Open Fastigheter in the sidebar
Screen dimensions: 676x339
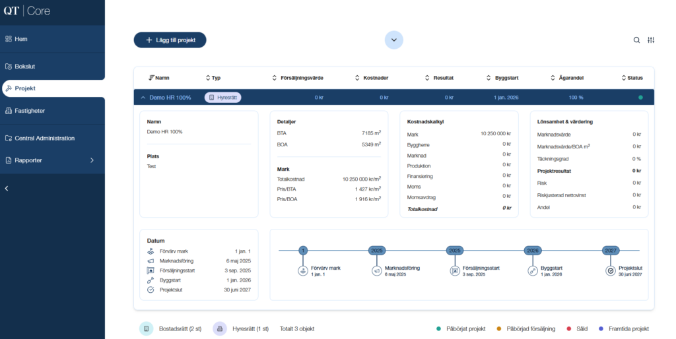(x=30, y=111)
